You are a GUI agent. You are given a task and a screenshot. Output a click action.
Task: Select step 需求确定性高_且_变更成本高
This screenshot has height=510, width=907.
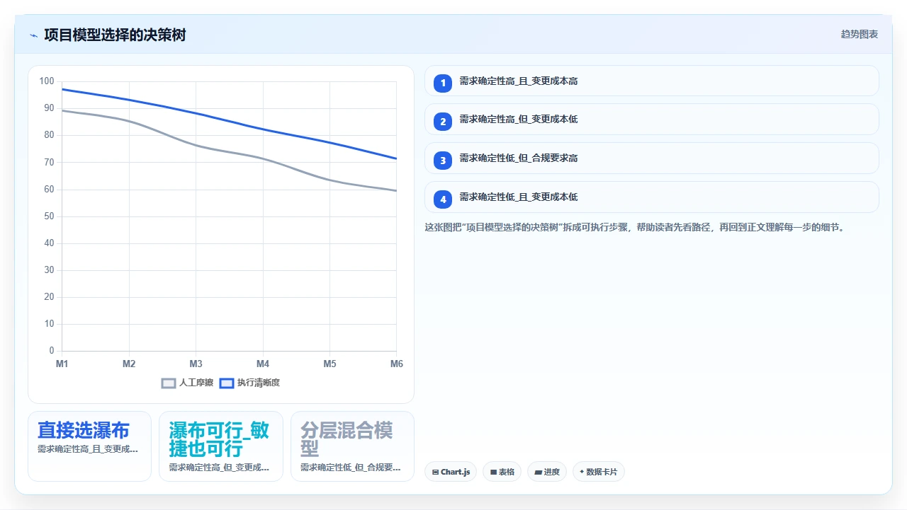(x=652, y=81)
